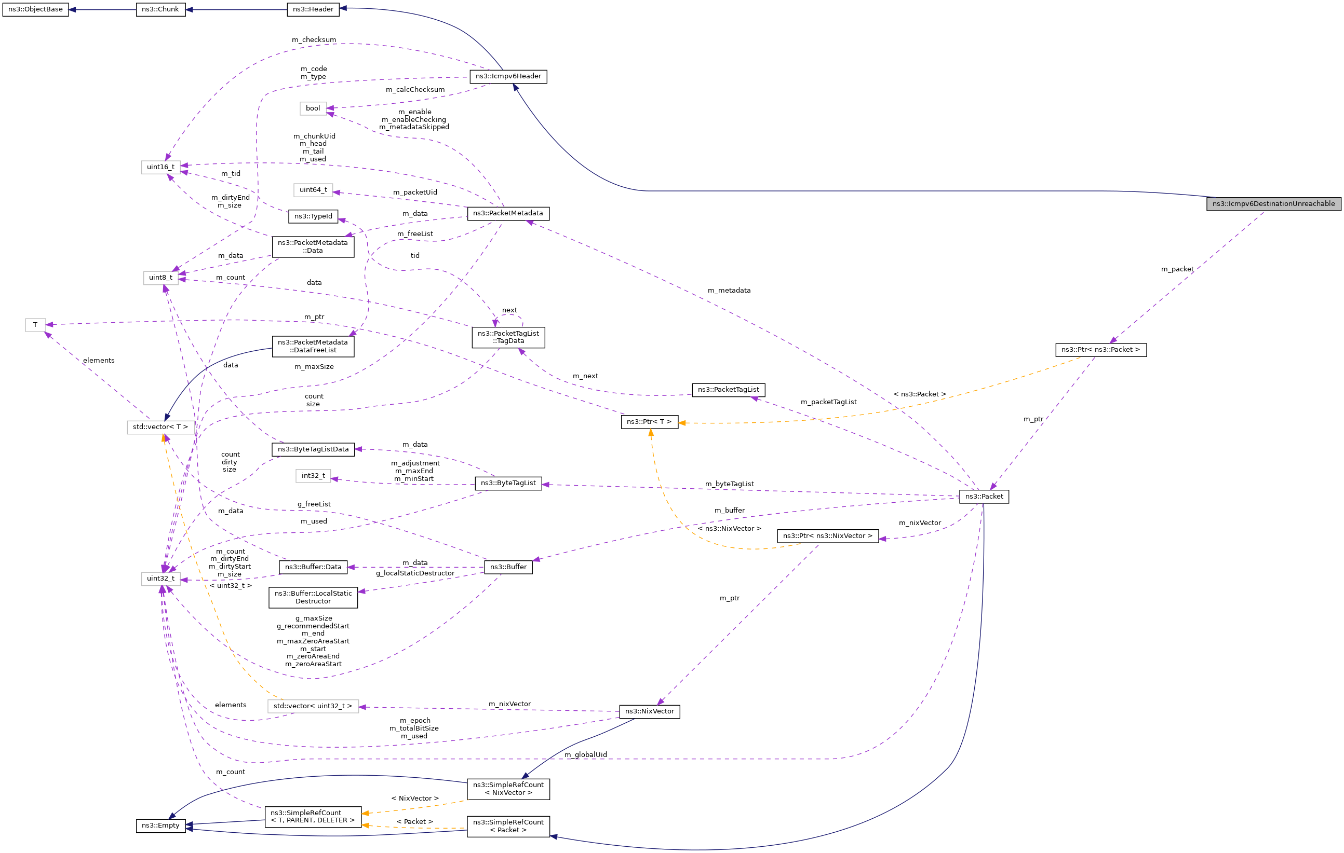Screen dimensions: 1344x853
Task: Click the < NixVector > template label
Action: [415, 799]
